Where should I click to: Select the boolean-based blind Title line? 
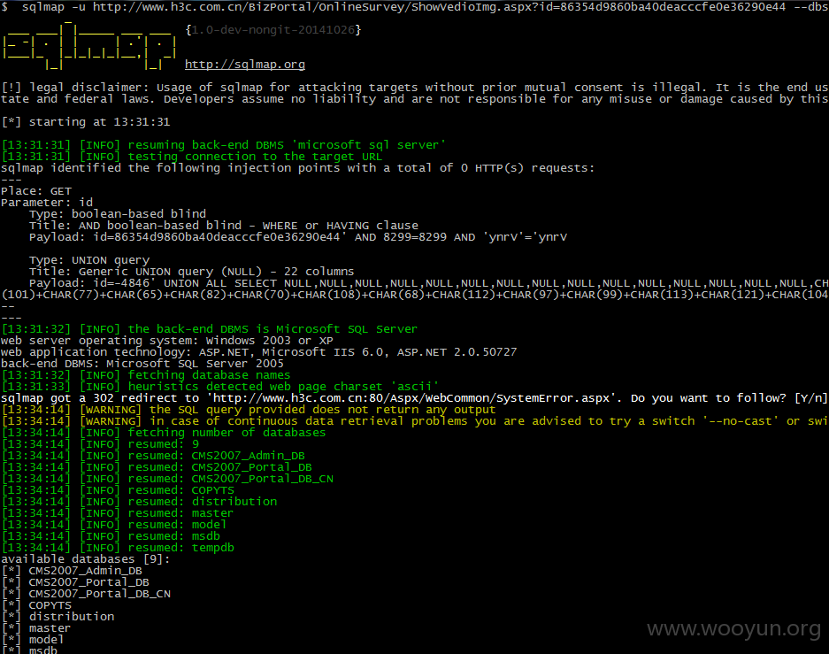[224, 225]
